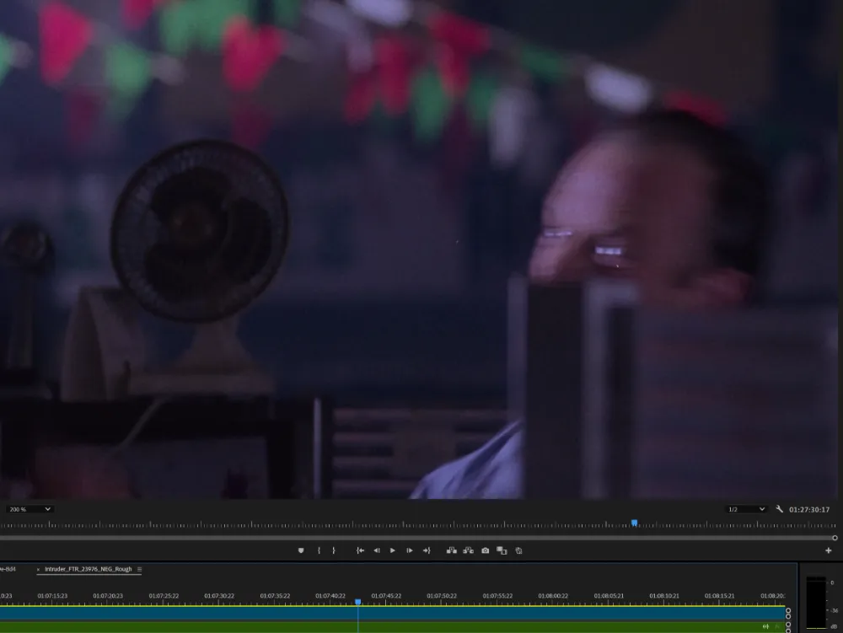
Task: Click the Go to Out point icon
Action: coord(427,550)
